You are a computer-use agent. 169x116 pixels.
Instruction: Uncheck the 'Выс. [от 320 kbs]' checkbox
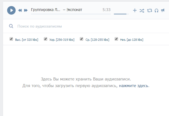click(11, 39)
